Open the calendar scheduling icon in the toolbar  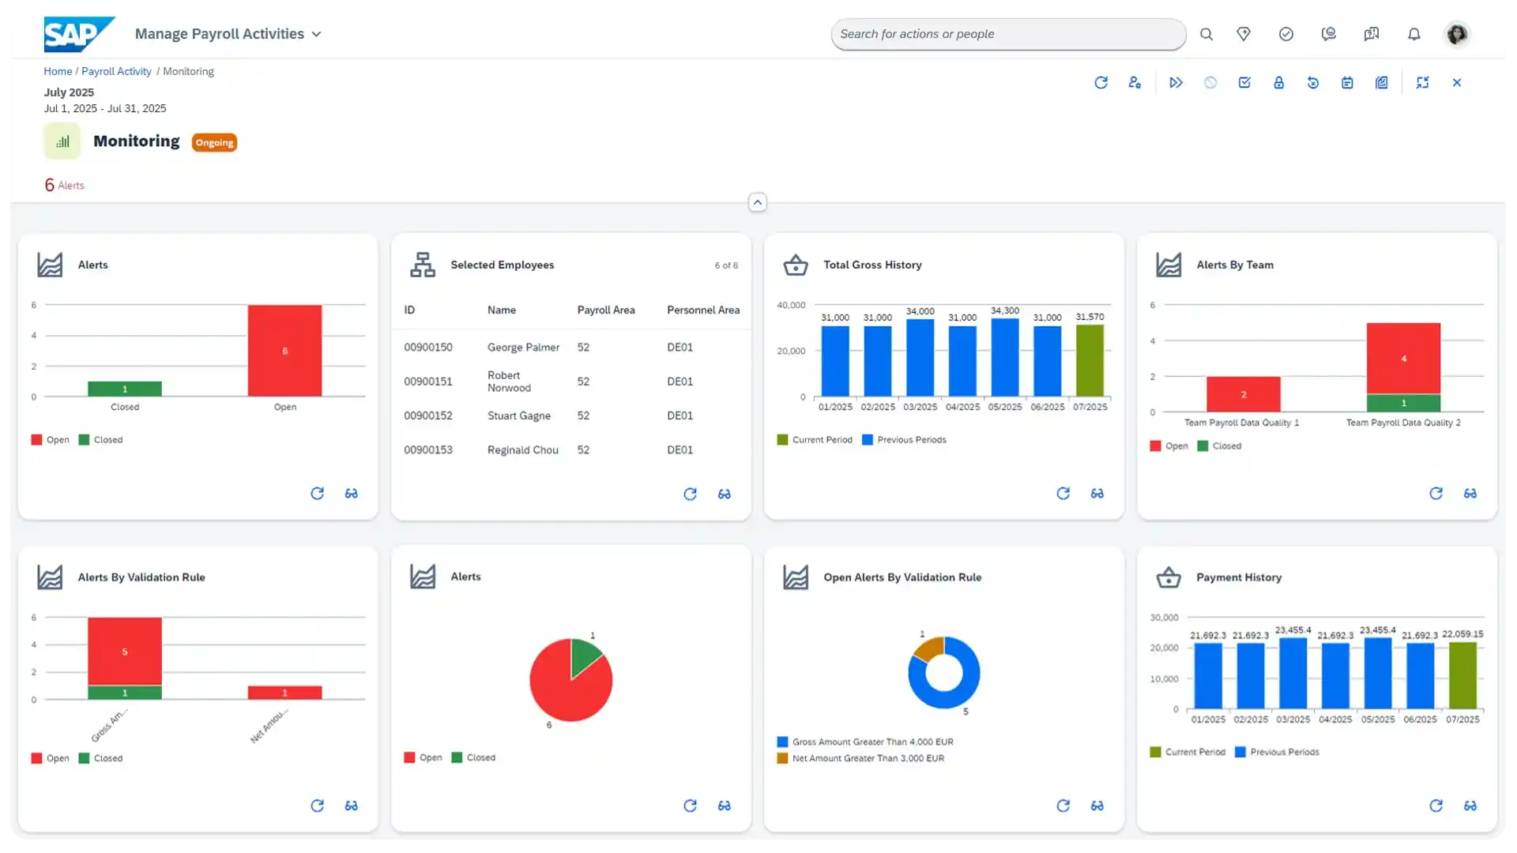tap(1348, 82)
